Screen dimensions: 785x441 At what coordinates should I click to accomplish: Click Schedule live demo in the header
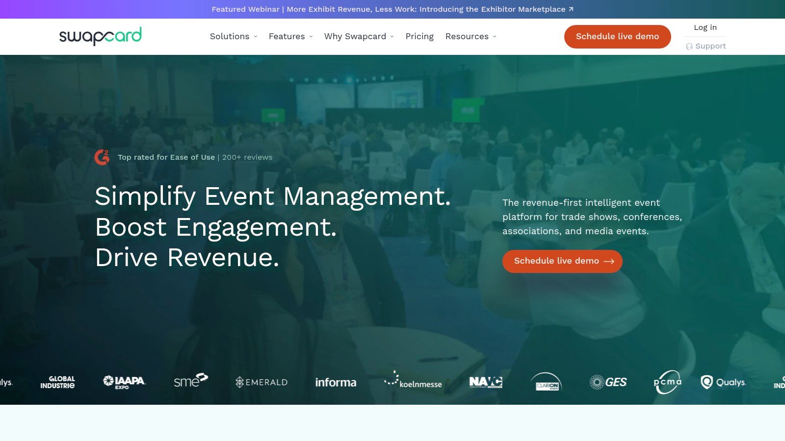[x=617, y=37]
